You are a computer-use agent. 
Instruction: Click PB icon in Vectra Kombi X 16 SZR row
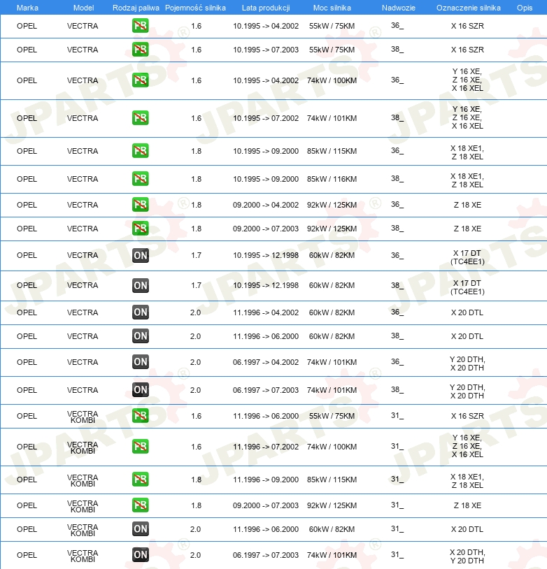(x=140, y=415)
